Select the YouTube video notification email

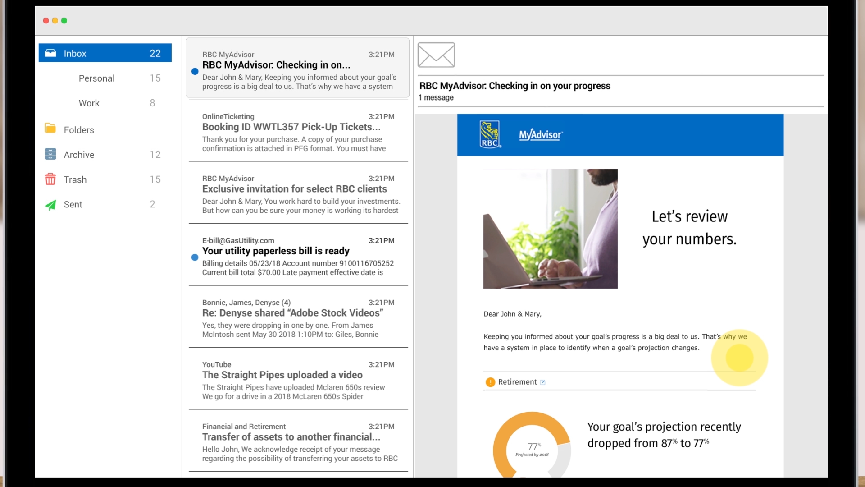click(x=298, y=380)
